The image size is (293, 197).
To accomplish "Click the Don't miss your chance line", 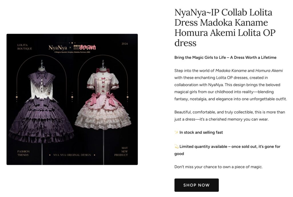I will pyautogui.click(x=218, y=167).
